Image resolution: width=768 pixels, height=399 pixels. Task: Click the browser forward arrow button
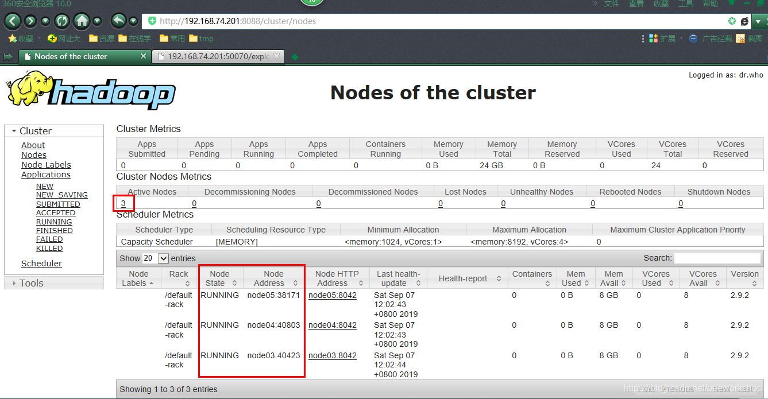tap(30, 21)
